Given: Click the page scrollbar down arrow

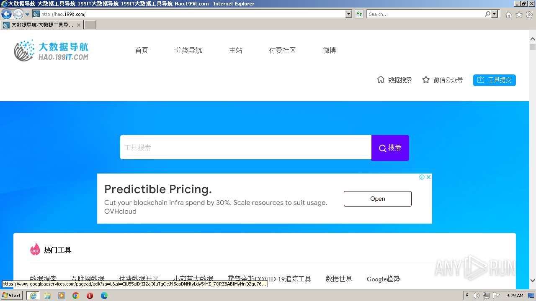Looking at the screenshot, I should point(533,281).
